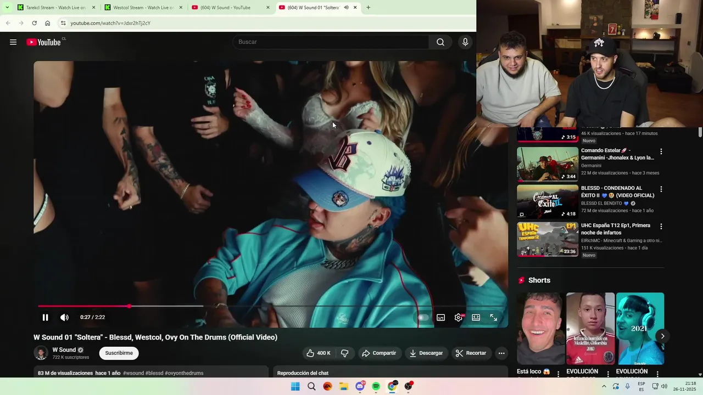The width and height of the screenshot is (703, 395).
Task: Open options for the 2021 EVOLUCIÓN Short
Action: (x=657, y=374)
